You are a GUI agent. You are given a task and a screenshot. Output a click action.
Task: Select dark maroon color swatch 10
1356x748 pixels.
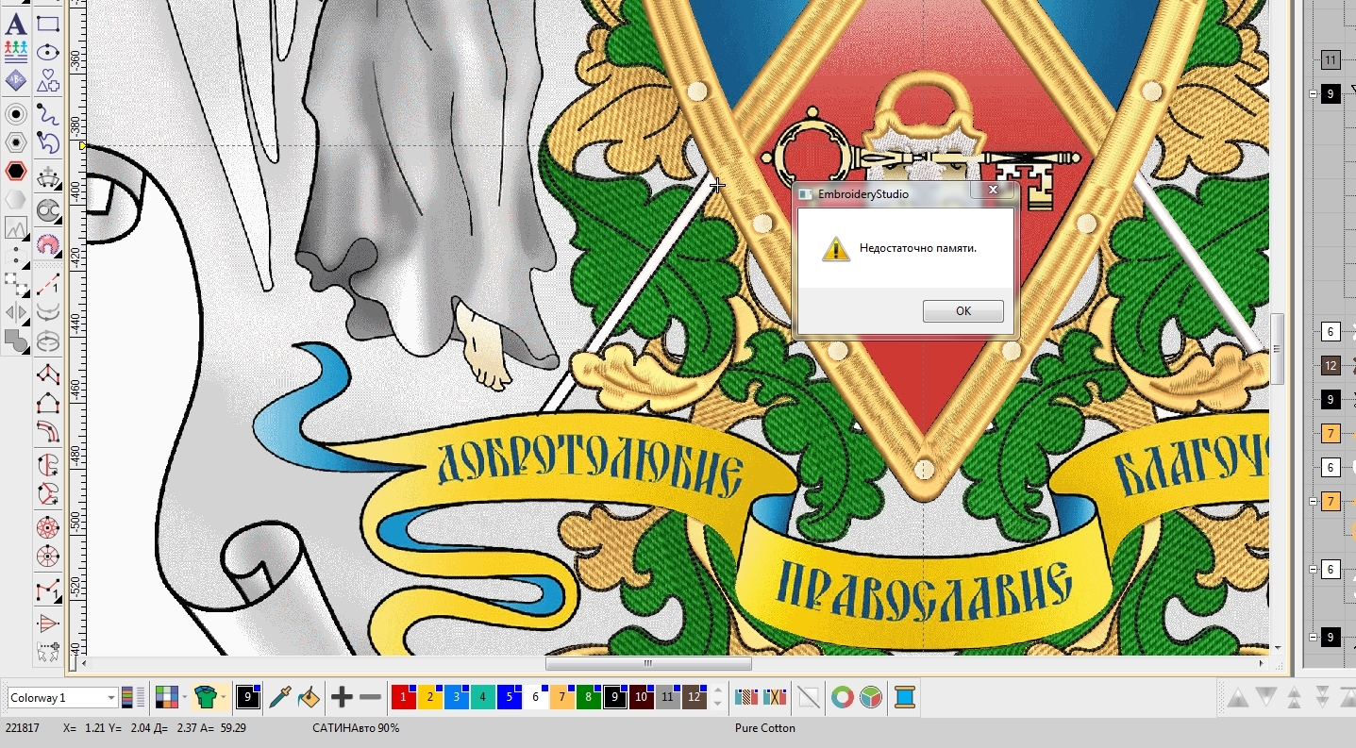point(642,698)
